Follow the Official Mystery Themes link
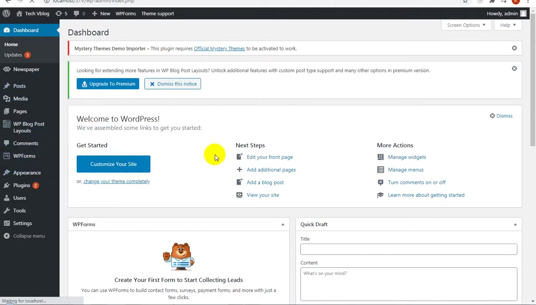 click(219, 48)
